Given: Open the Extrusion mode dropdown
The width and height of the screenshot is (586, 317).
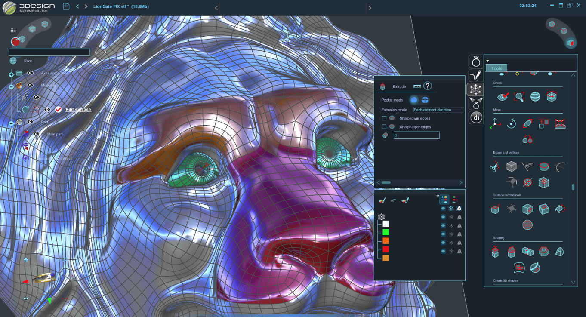Looking at the screenshot, I should click(x=438, y=110).
